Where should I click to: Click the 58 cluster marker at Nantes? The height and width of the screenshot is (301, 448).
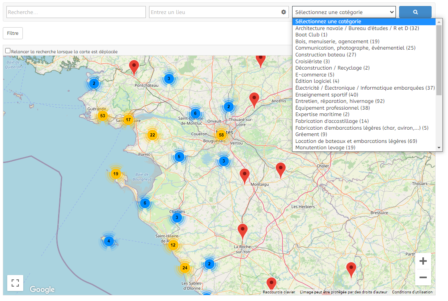point(221,135)
